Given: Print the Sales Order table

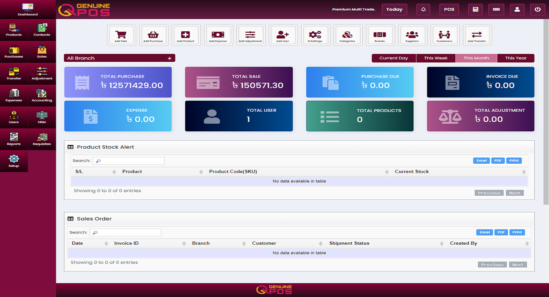Looking at the screenshot, I should point(517,232).
